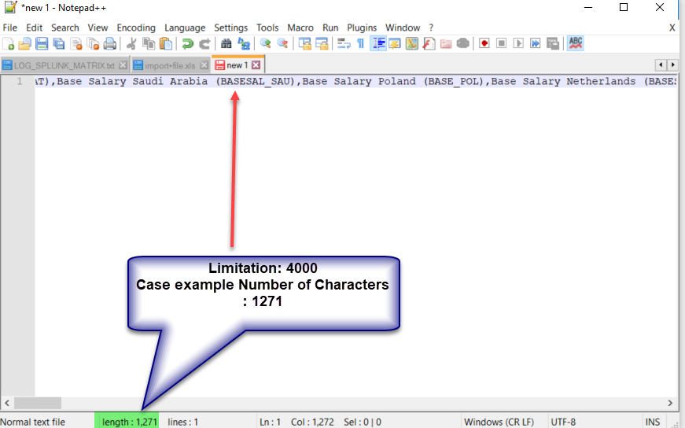Play back recorded macro icon
This screenshot has width=685, height=428.
[518, 43]
